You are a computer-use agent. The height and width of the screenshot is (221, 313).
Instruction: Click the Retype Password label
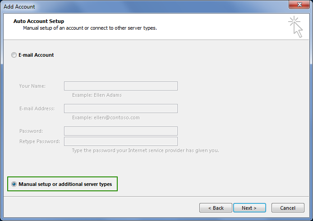(x=40, y=141)
